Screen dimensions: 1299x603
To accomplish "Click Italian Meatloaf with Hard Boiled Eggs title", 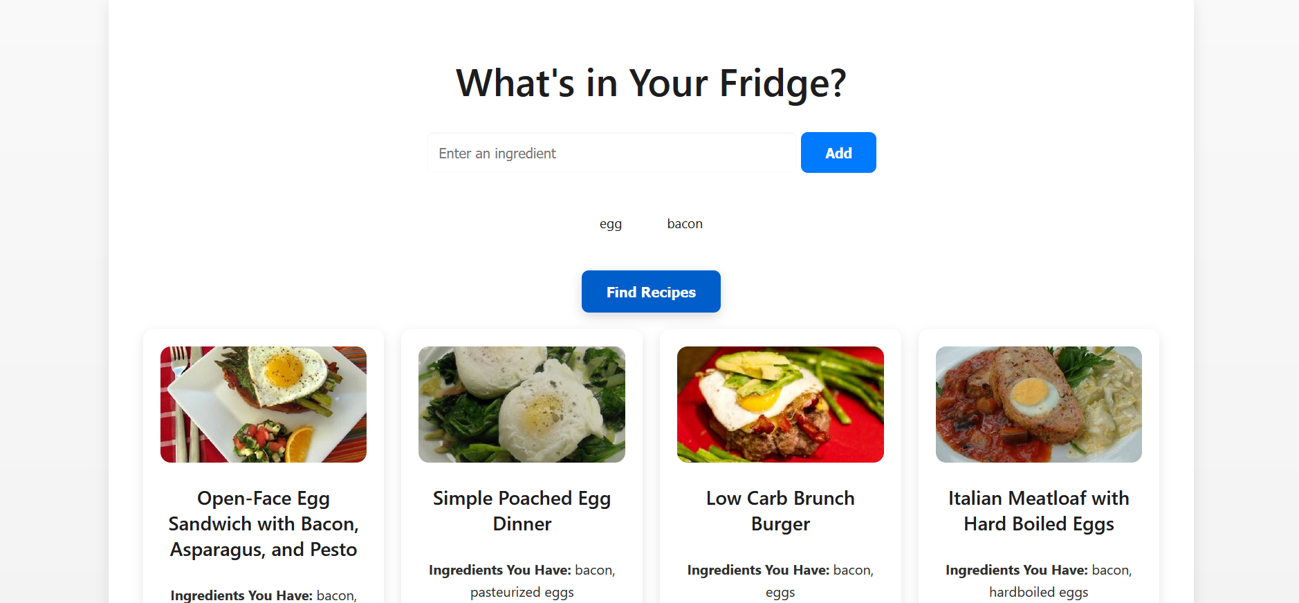I will [x=1039, y=511].
